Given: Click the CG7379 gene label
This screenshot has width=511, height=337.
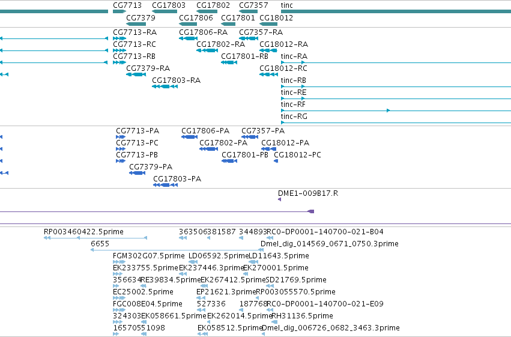Looking at the screenshot, I should (x=141, y=17).
